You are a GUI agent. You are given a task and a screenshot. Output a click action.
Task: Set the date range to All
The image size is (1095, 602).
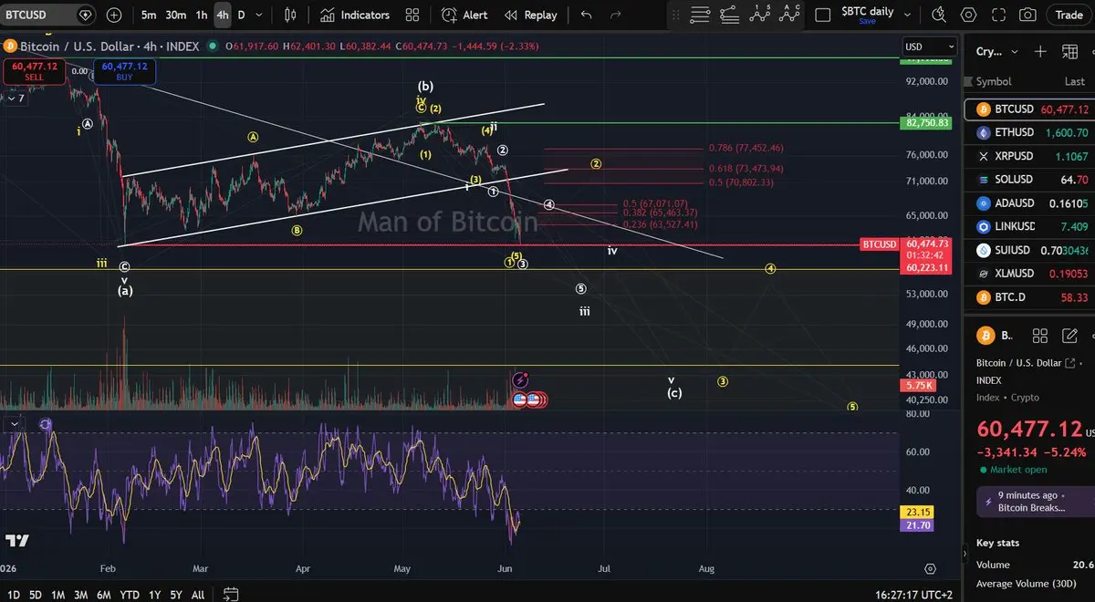[198, 595]
